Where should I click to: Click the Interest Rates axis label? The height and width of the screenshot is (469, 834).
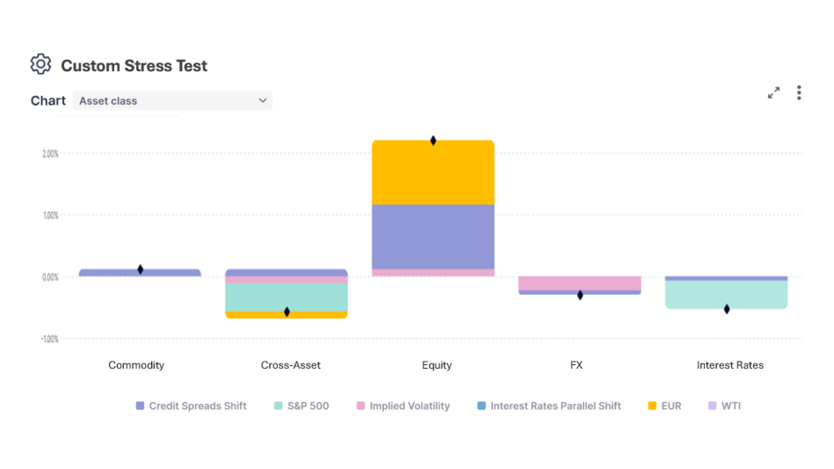coord(730,365)
